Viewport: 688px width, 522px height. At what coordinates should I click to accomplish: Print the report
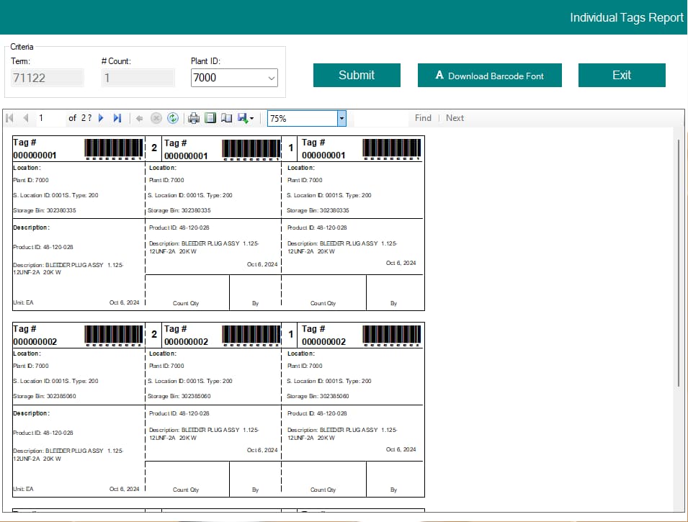(x=194, y=118)
